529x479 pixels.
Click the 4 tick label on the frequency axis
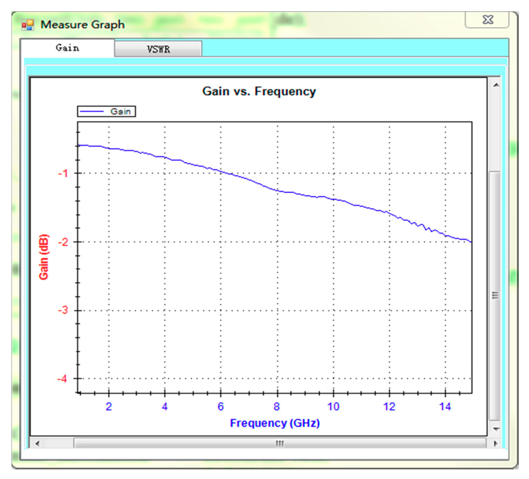pyautogui.click(x=165, y=406)
